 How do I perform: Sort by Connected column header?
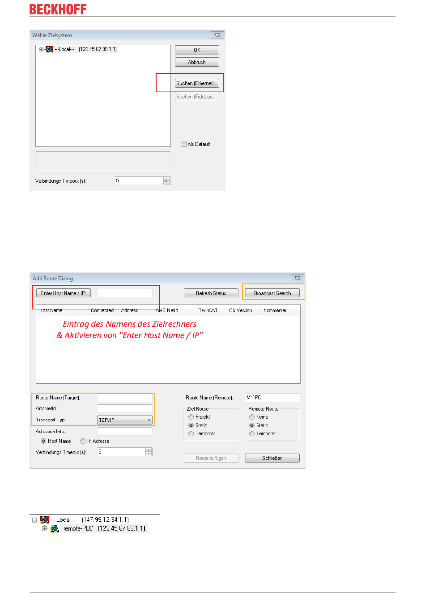(x=103, y=310)
